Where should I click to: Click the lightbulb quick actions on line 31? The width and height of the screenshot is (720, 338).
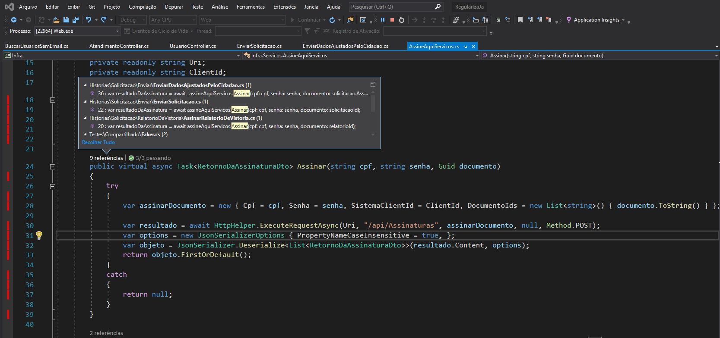click(39, 235)
